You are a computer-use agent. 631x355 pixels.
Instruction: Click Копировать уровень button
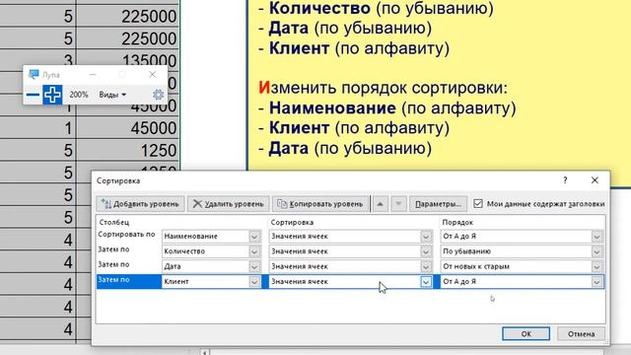coord(320,204)
